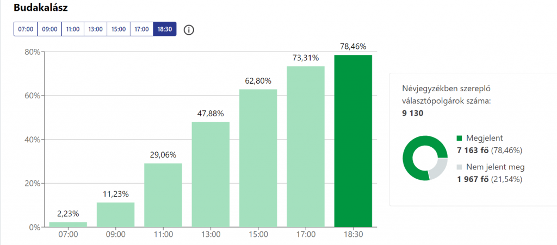Click the 2,23% bar at 07:00
The height and width of the screenshot is (245, 557).
pos(69,224)
